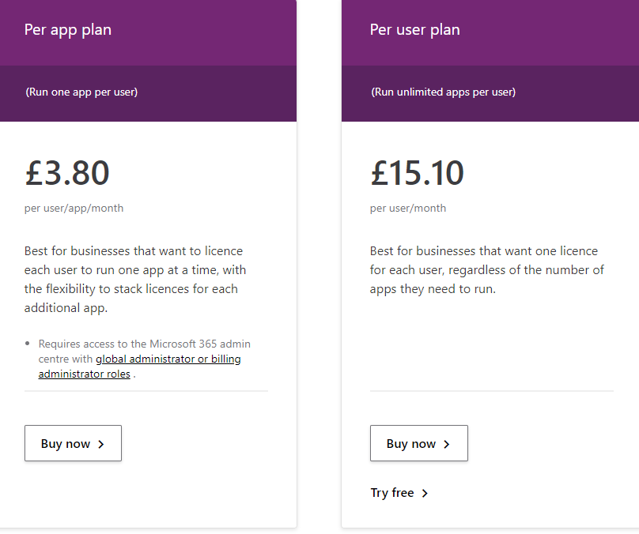Image resolution: width=639 pixels, height=534 pixels.
Task: Click the Per user plan description paragraph
Action: click(486, 270)
